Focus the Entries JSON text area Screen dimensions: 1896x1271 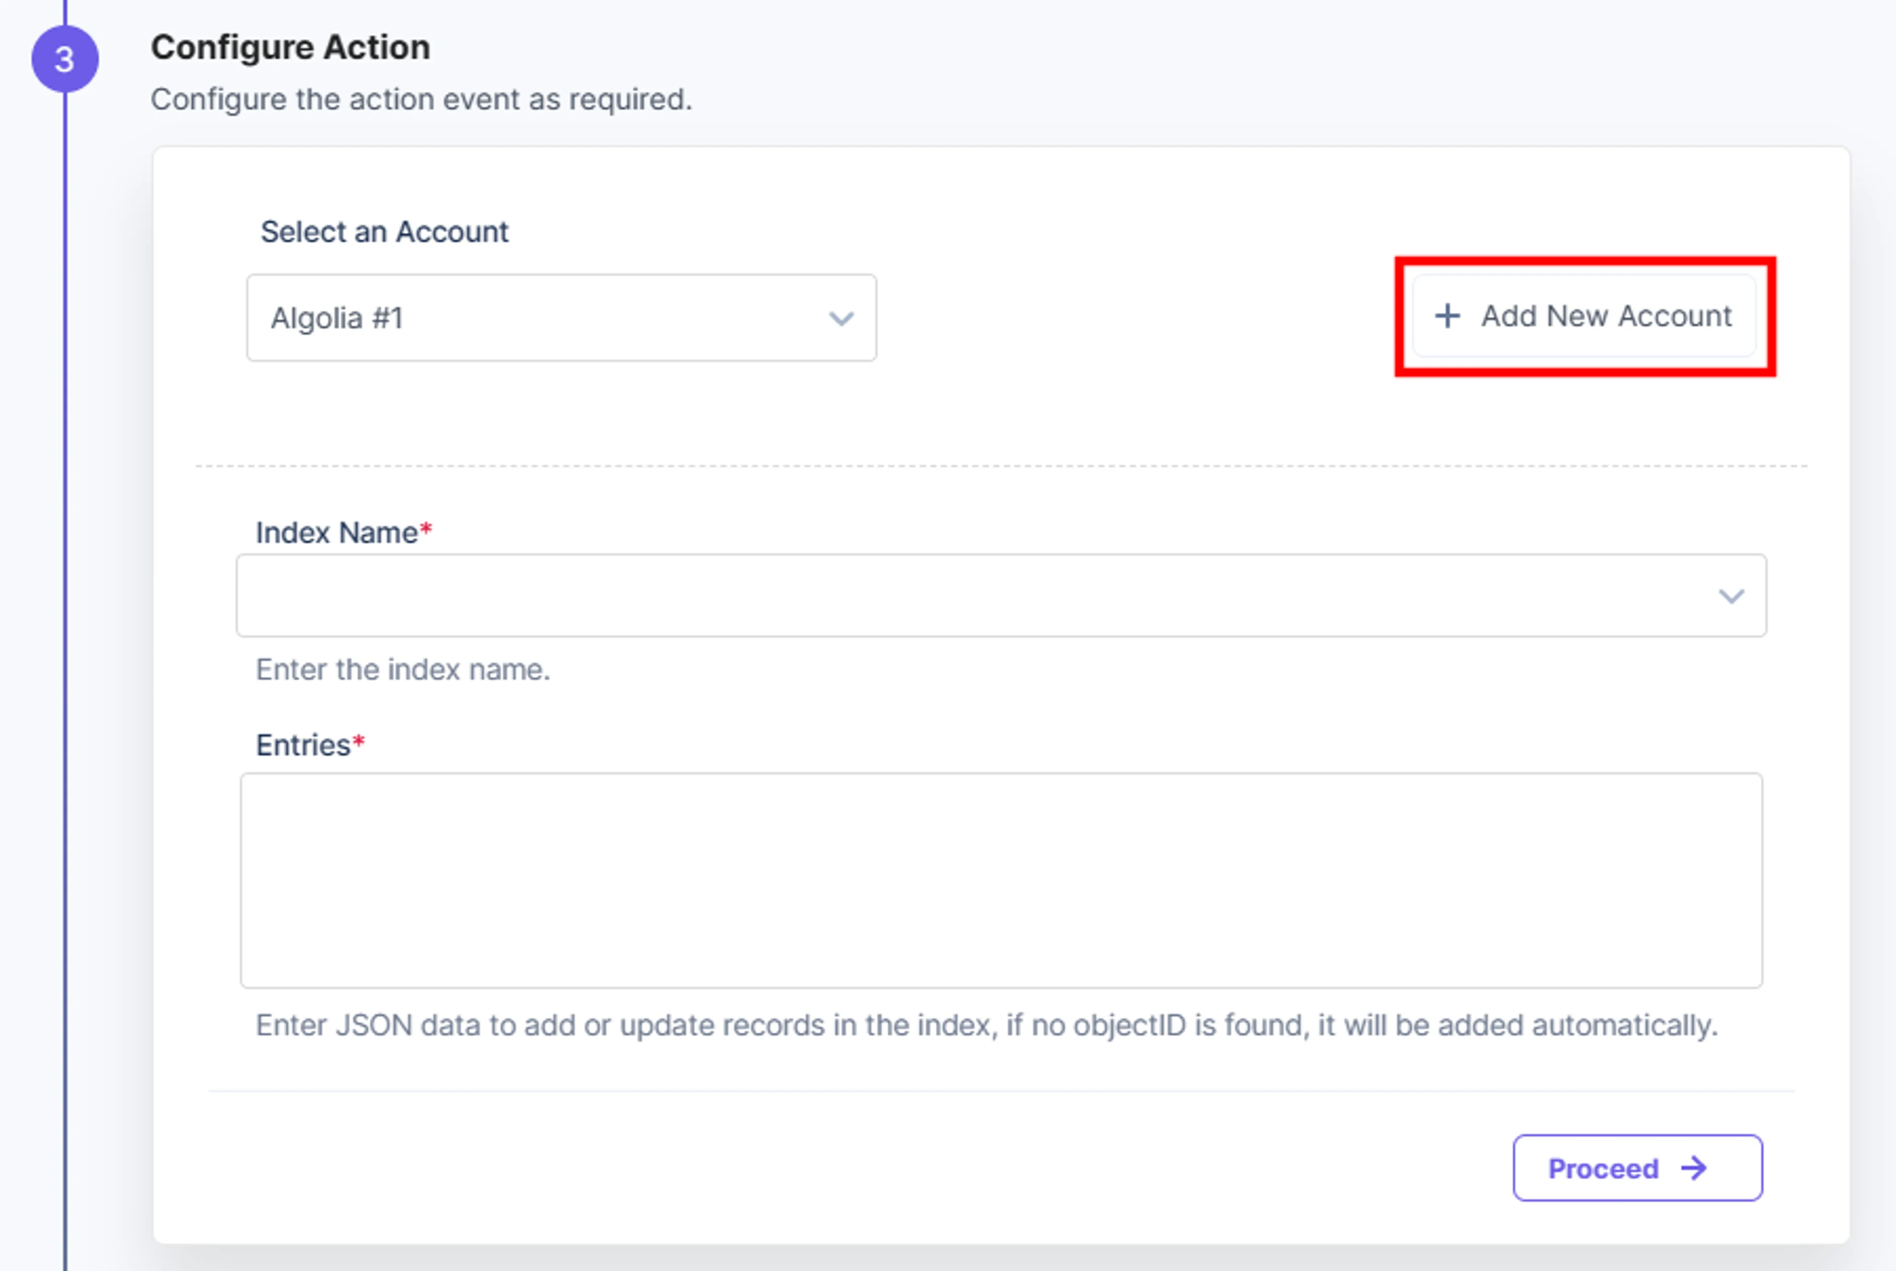point(1001,880)
